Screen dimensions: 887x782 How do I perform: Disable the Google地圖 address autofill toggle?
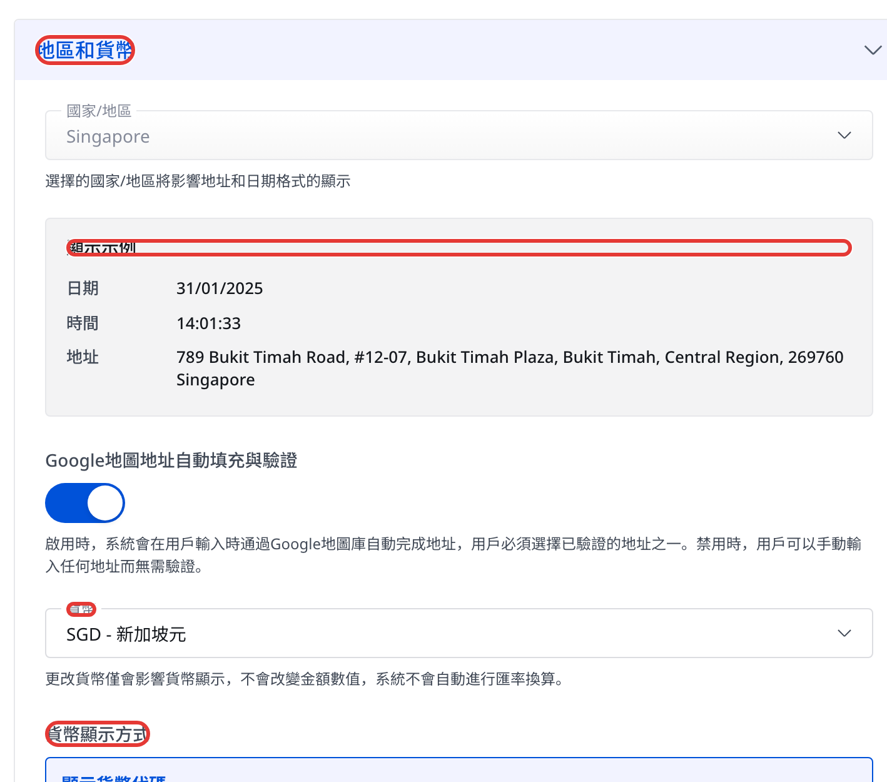[85, 503]
